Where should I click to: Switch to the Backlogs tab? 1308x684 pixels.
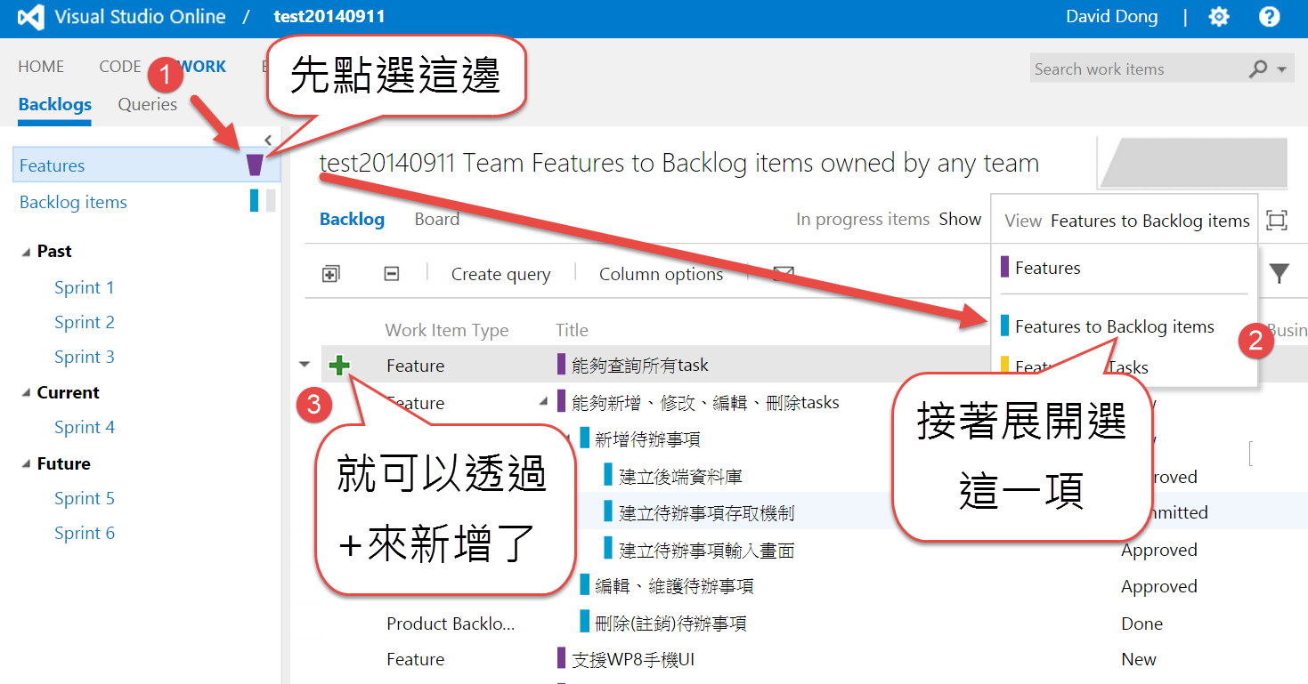54,104
